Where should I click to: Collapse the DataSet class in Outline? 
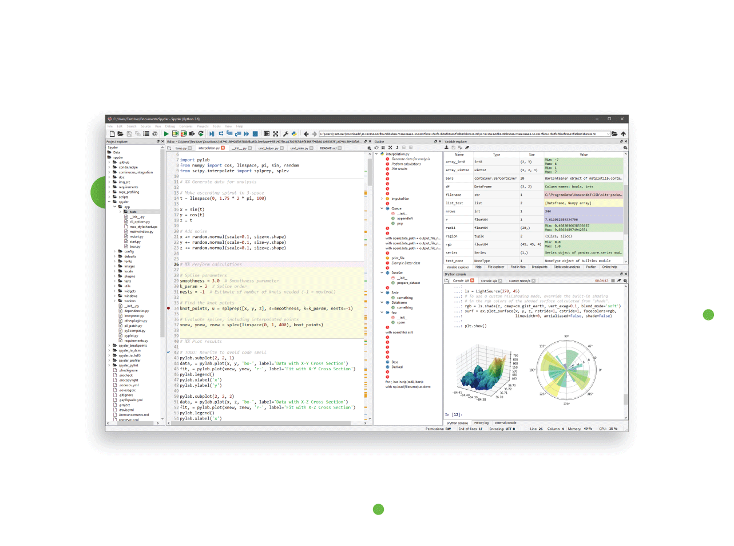[382, 272]
